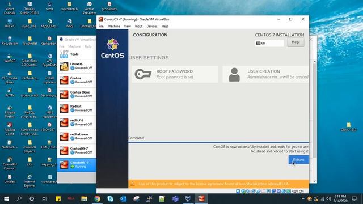Click the running CentOS VM taskbar icon
This screenshot has width=363, height=204.
coord(201,199)
